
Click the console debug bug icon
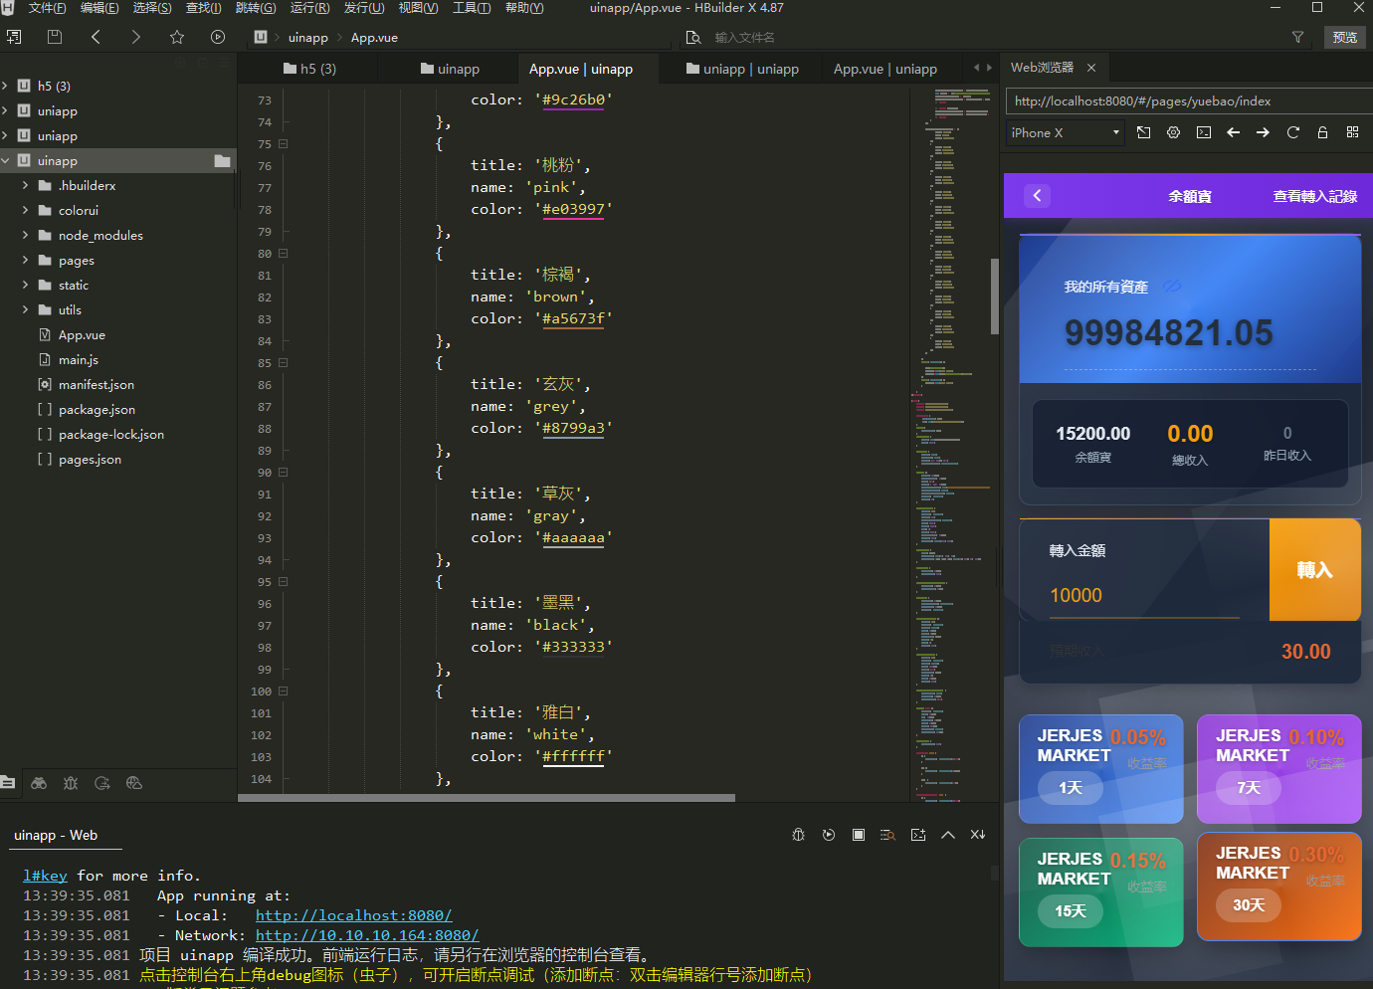coord(798,835)
